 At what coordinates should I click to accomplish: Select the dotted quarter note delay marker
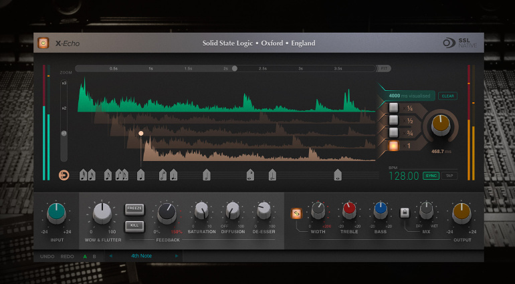coord(174,175)
